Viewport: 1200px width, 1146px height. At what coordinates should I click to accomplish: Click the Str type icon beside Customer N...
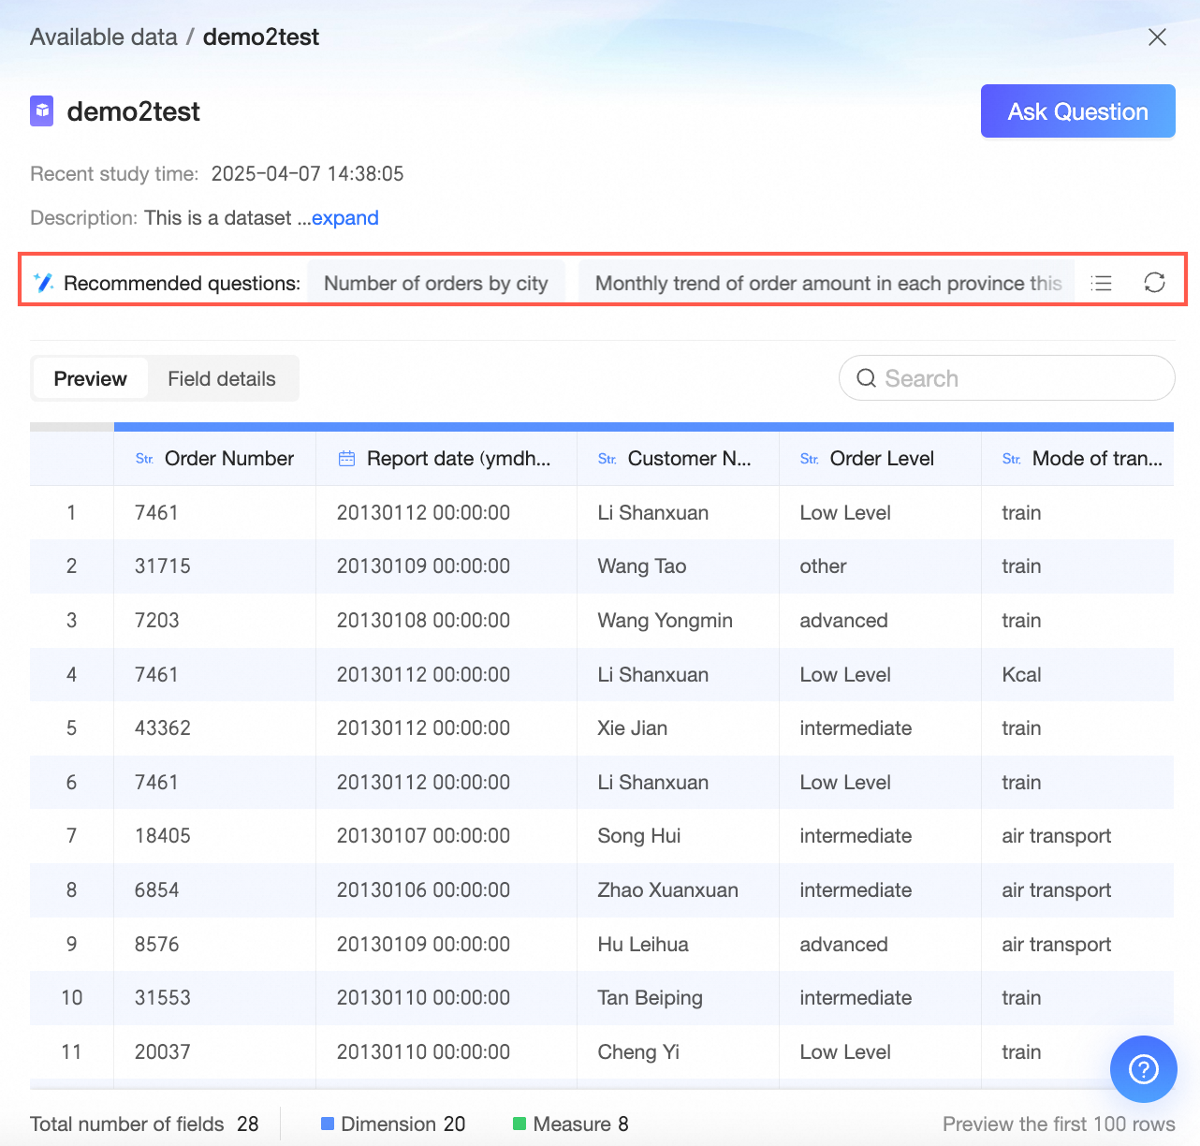click(x=607, y=459)
